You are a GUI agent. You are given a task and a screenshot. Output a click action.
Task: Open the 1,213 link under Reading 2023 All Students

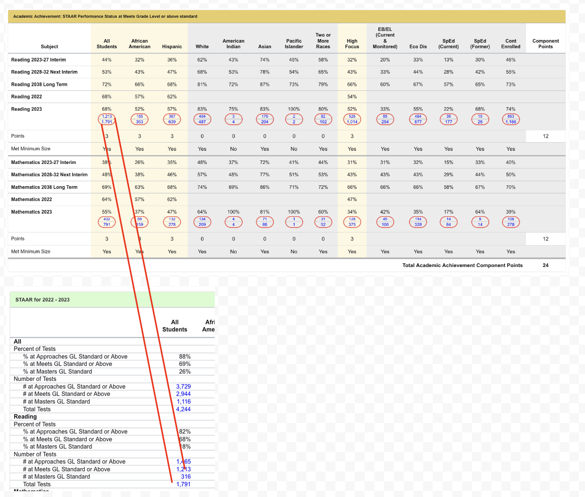click(107, 116)
